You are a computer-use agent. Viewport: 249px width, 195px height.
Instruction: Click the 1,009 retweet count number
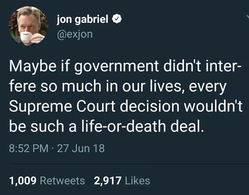22,180
